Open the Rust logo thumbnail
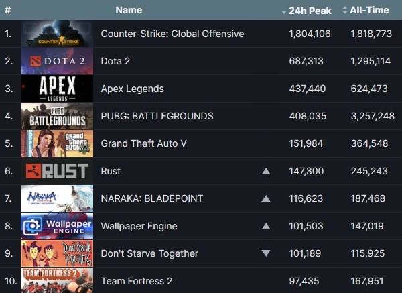402x293 pixels. coord(58,171)
